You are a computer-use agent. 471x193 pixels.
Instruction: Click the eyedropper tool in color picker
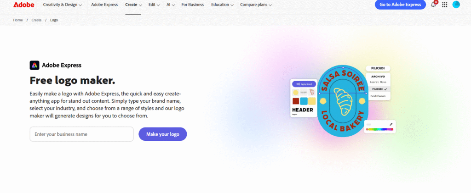coord(391,124)
